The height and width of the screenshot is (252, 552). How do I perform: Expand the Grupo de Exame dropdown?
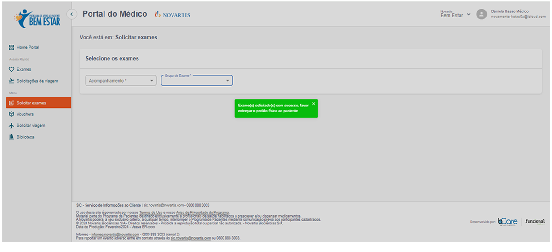point(197,81)
